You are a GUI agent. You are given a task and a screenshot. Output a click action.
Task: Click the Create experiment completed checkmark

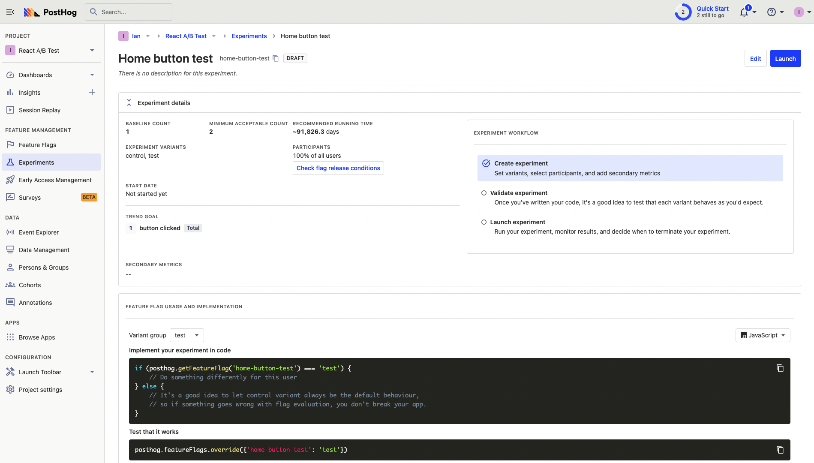click(x=486, y=163)
